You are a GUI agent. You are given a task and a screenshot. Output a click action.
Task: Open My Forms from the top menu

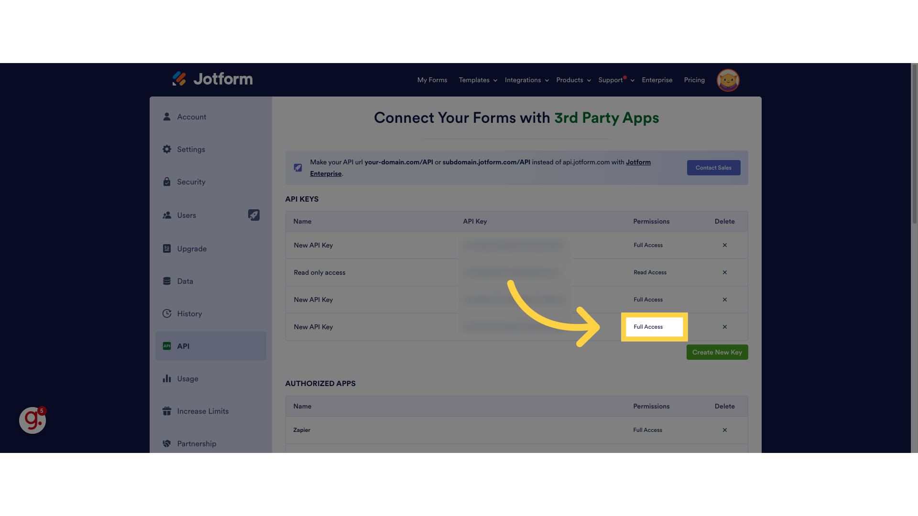point(432,80)
